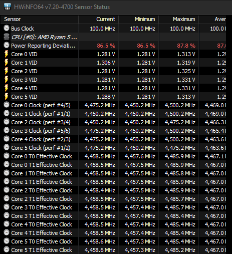The width and height of the screenshot is (232, 254).
Task: Click the HWiNFO64 app icon in title bar
Action: click(7, 7)
